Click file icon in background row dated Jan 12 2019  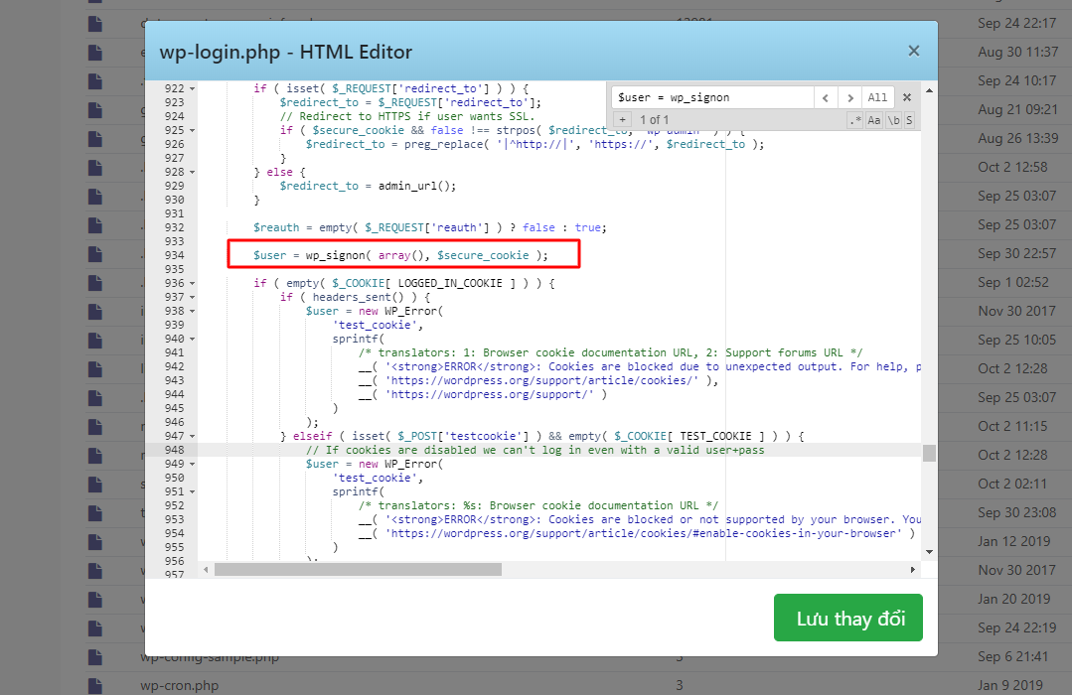[x=95, y=541]
